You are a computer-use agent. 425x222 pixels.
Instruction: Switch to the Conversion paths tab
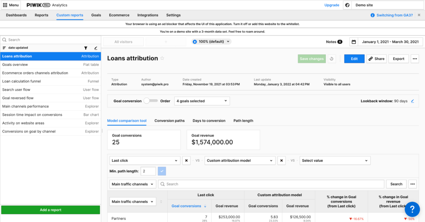pyautogui.click(x=169, y=121)
